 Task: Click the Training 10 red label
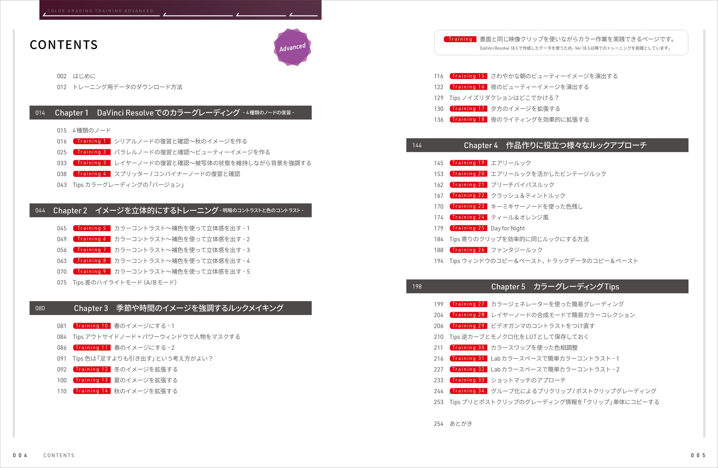tap(92, 326)
